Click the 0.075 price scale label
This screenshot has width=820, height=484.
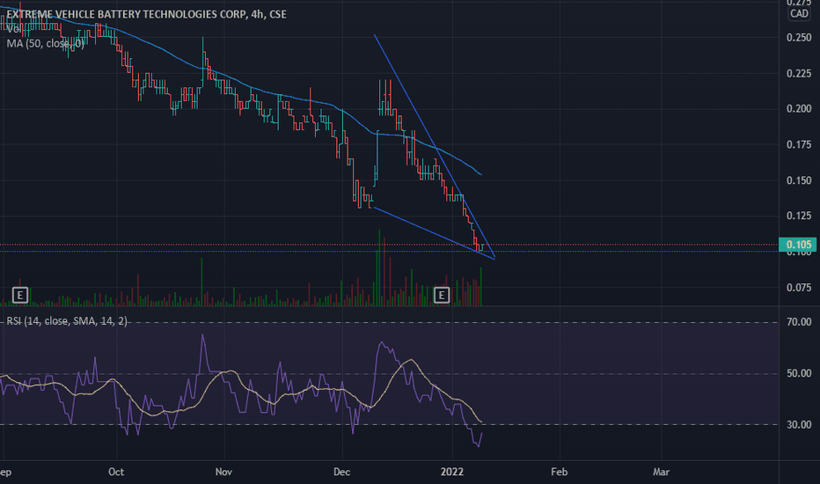pos(799,287)
